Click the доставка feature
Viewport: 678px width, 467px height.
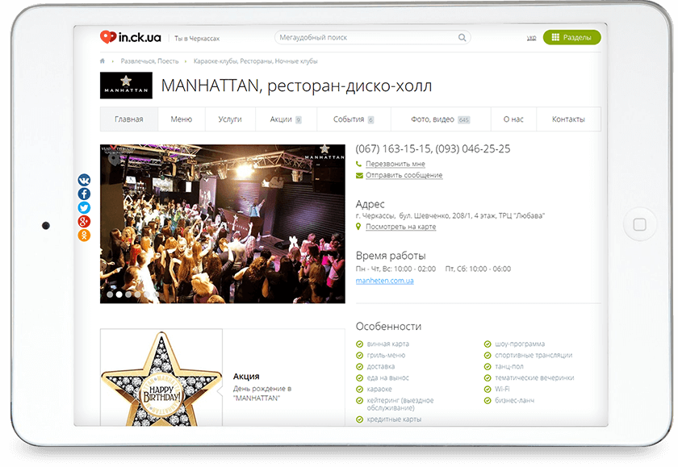tap(380, 366)
